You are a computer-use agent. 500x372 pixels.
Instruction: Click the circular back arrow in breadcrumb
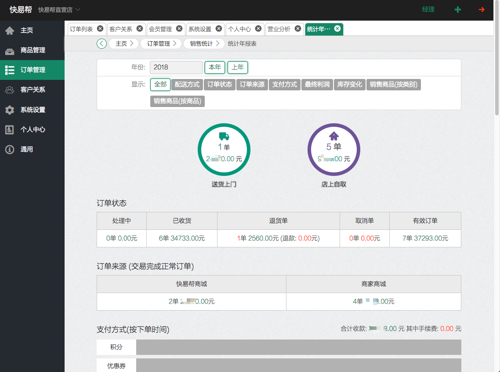click(101, 43)
